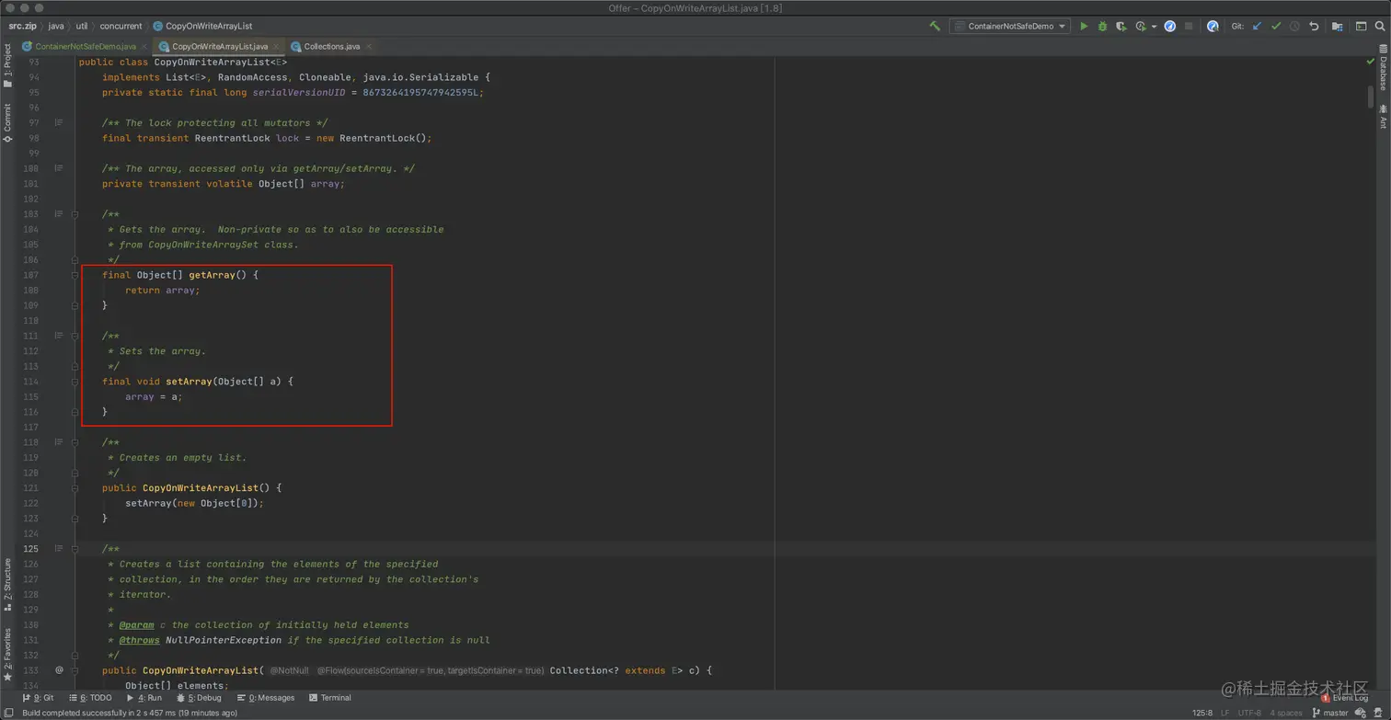Close the Collections.java tab
This screenshot has height=720, width=1391.
point(369,46)
